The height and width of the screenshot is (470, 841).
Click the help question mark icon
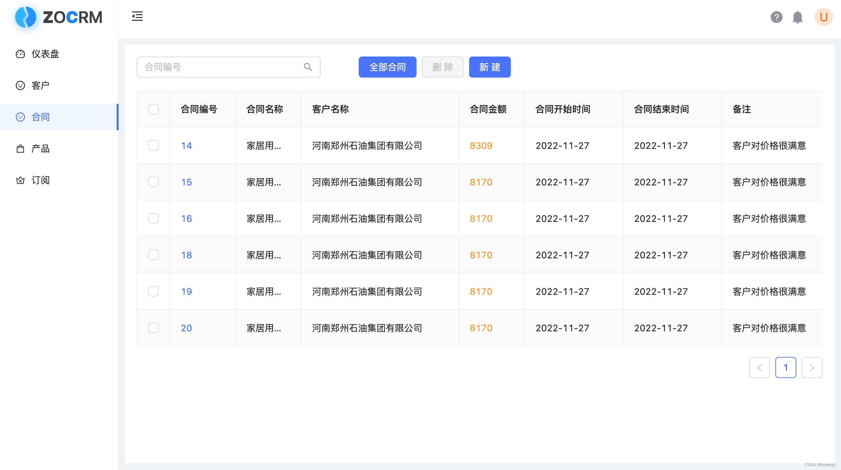(776, 17)
